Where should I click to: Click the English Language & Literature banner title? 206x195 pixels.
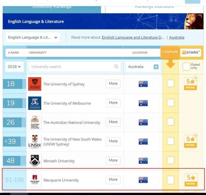36,21
